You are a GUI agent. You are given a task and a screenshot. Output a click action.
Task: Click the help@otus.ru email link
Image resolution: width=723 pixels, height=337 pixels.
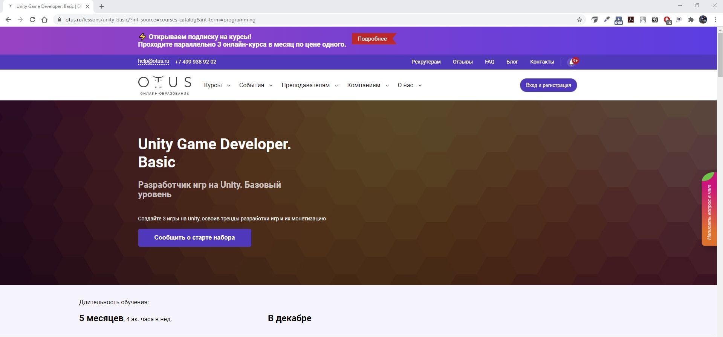153,61
